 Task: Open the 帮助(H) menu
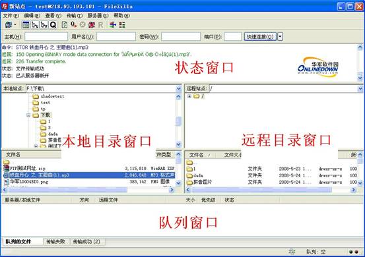121,16
